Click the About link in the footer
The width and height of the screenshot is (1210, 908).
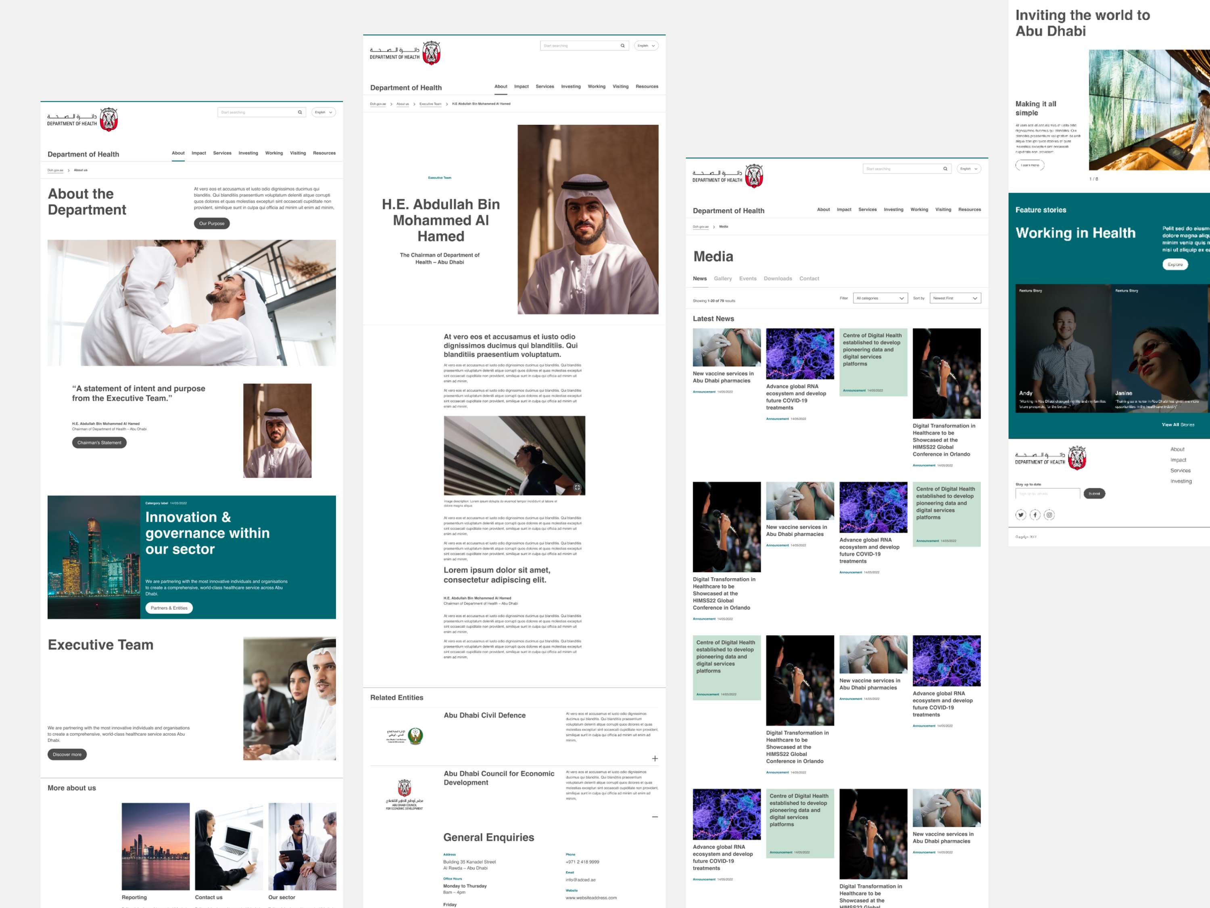1177,449
